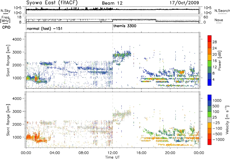Click the "12" tick on Power color bar

coord(214,67)
